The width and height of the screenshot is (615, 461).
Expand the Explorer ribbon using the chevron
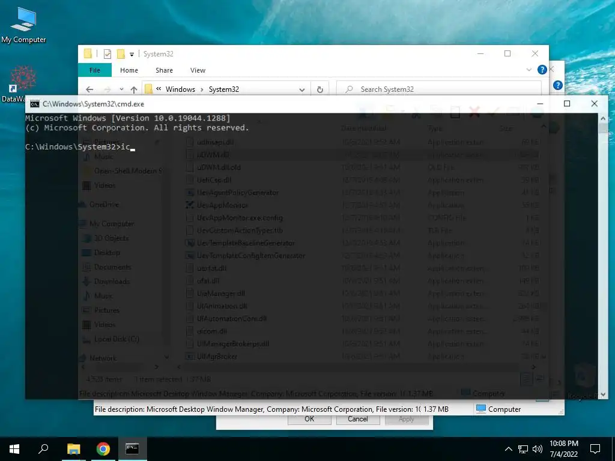(x=529, y=70)
